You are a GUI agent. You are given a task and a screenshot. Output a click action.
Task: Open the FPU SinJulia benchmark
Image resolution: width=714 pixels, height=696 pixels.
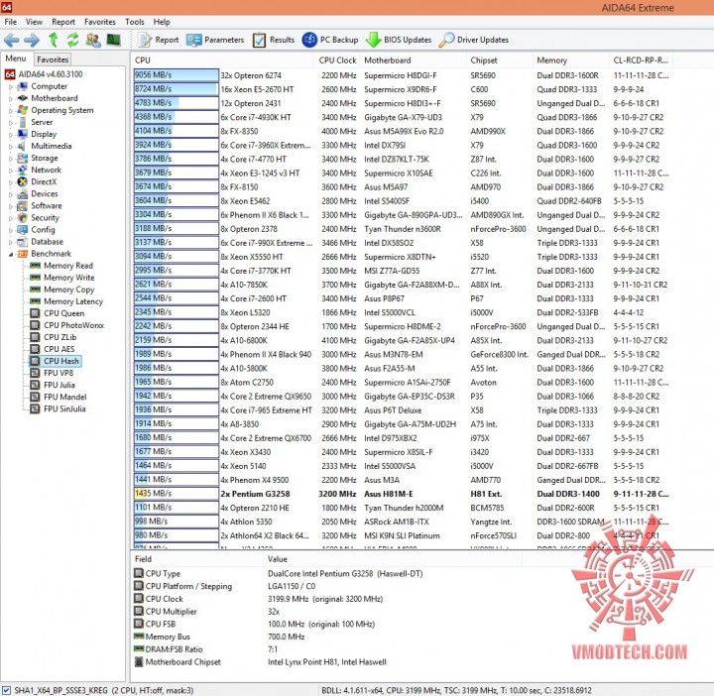click(64, 408)
